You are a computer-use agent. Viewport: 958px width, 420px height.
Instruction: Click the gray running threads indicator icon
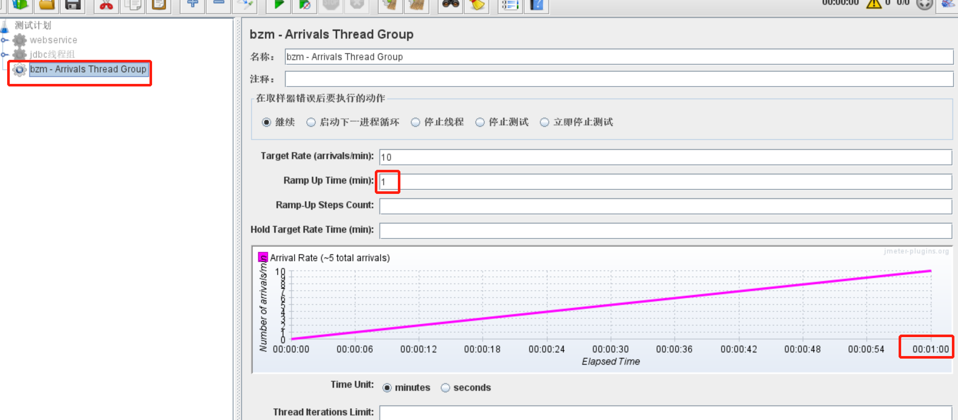coord(925,4)
